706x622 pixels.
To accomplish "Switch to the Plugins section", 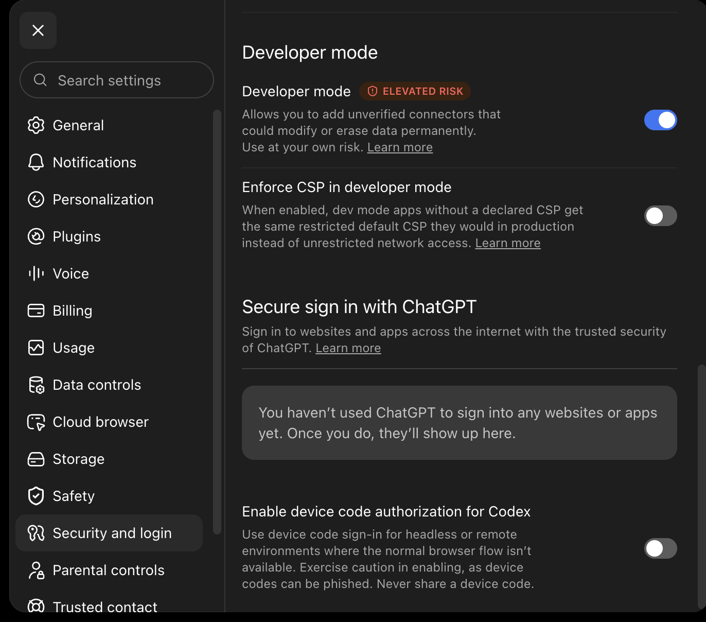I will (x=109, y=236).
